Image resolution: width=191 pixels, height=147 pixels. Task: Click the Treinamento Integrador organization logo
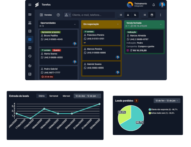point(130,5)
